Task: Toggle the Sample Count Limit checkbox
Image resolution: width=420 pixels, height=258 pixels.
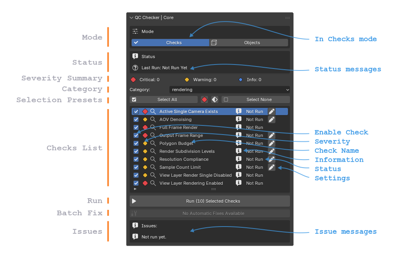Action: (136, 167)
